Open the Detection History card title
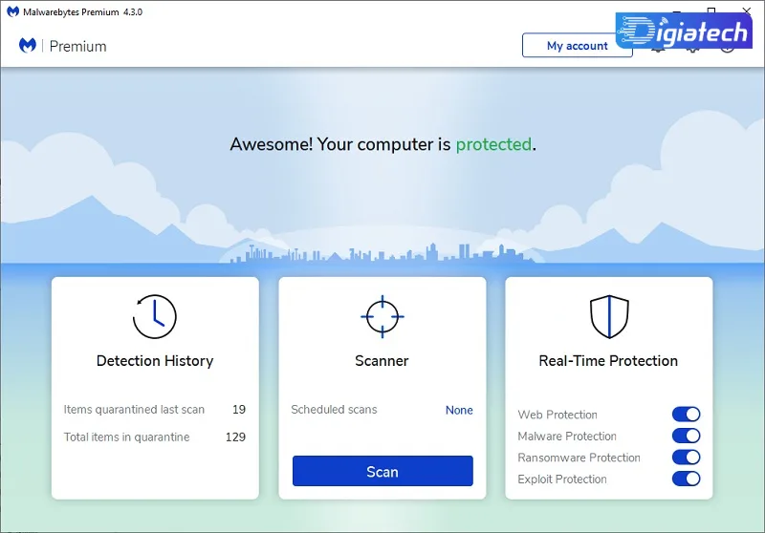The width and height of the screenshot is (765, 533). (155, 360)
